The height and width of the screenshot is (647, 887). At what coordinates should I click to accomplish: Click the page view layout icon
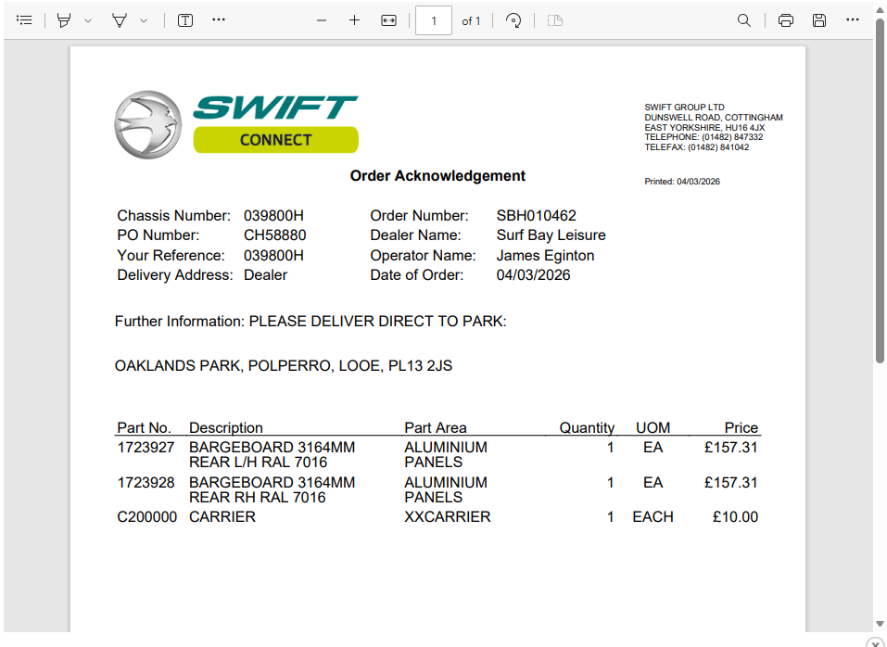555,20
